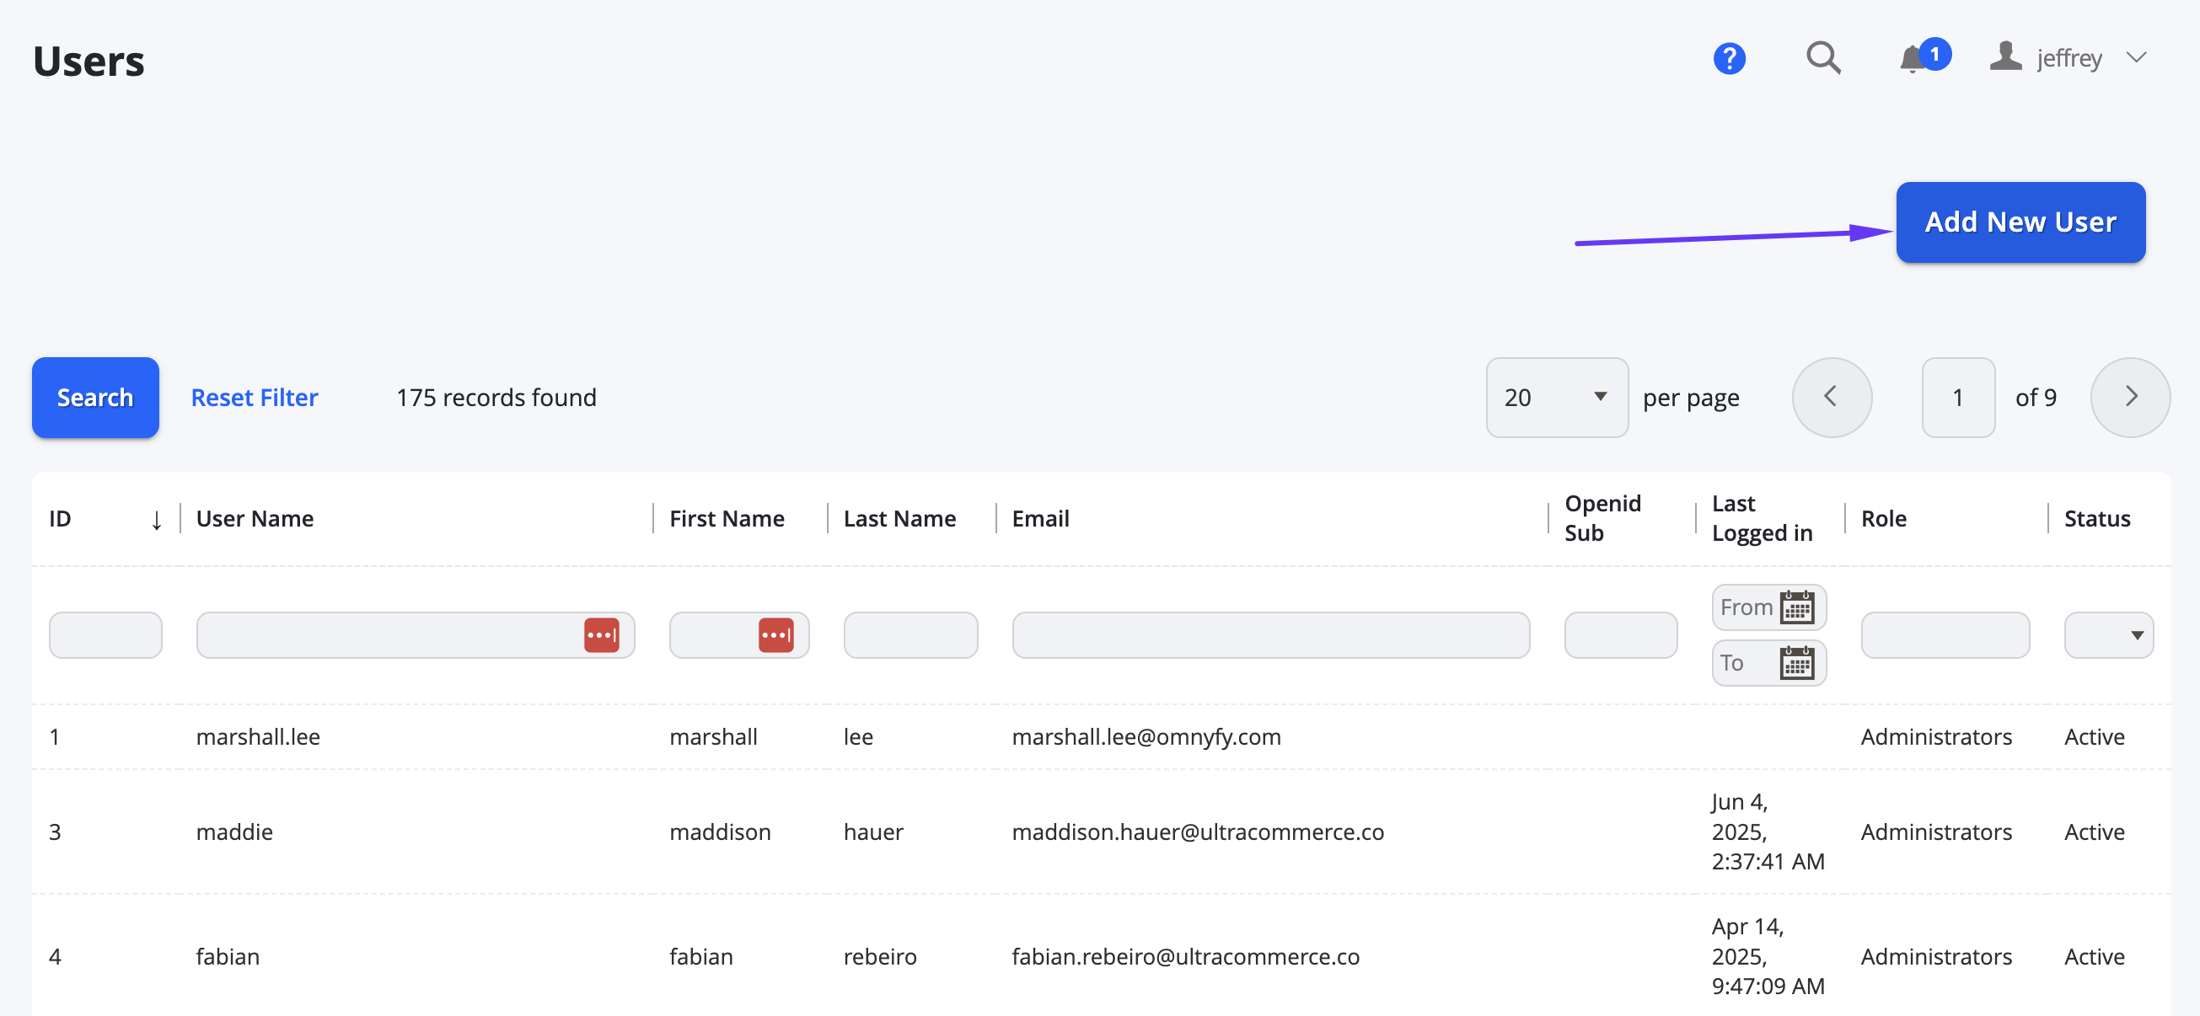Click the Email filter input field
Image resolution: width=2200 pixels, height=1016 pixels.
pos(1270,634)
